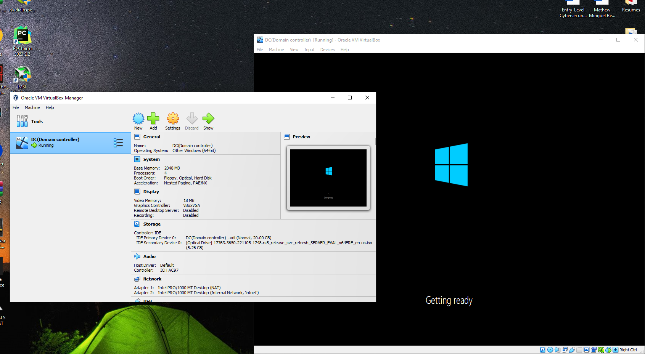The image size is (645, 354).
Task: Click 'Disabled' next to Recording
Action: pyautogui.click(x=191, y=215)
